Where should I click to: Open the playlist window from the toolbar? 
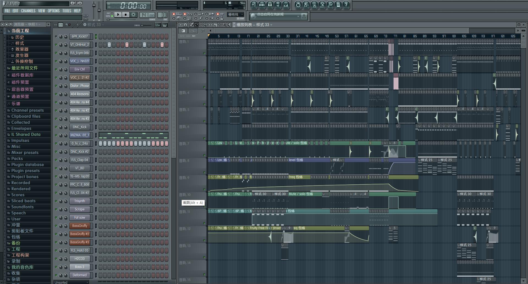(x=254, y=5)
